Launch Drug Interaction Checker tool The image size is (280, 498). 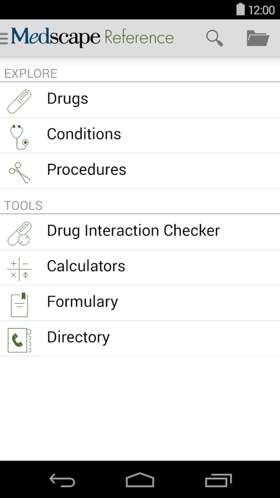pyautogui.click(x=140, y=232)
